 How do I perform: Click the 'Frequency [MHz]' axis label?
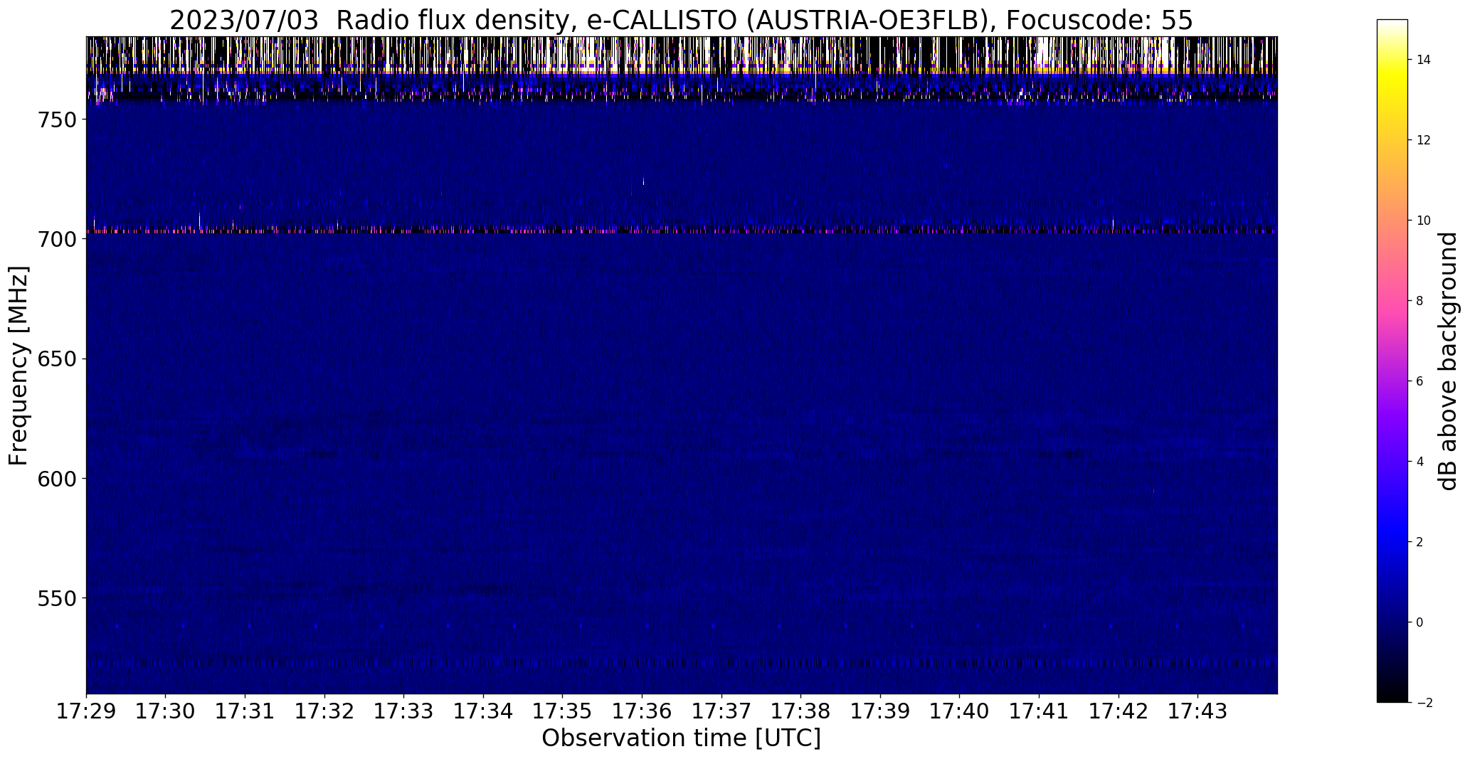click(18, 366)
